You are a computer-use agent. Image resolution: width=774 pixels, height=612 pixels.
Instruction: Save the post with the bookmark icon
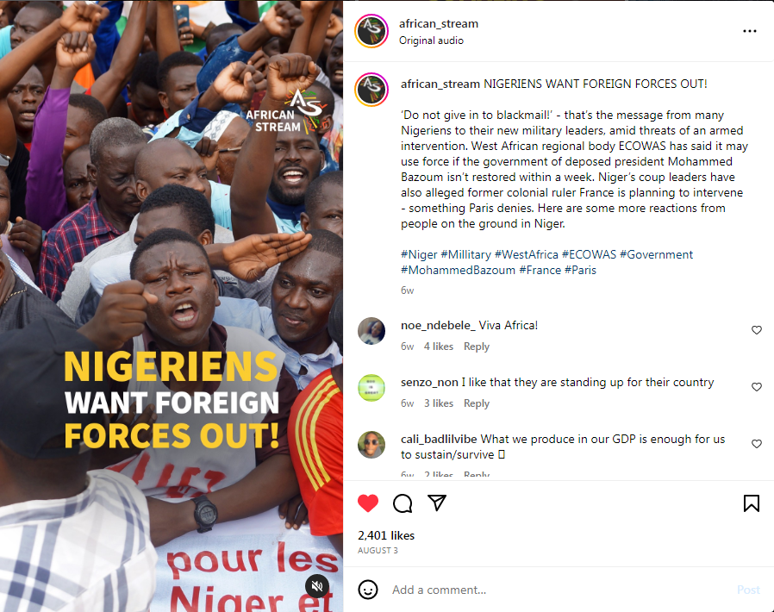click(x=752, y=503)
